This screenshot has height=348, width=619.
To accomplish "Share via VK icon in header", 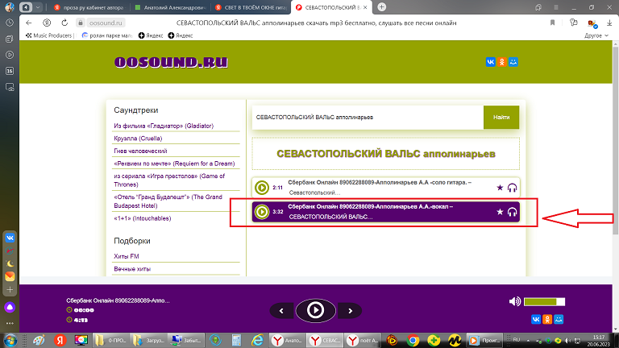I will (490, 62).
